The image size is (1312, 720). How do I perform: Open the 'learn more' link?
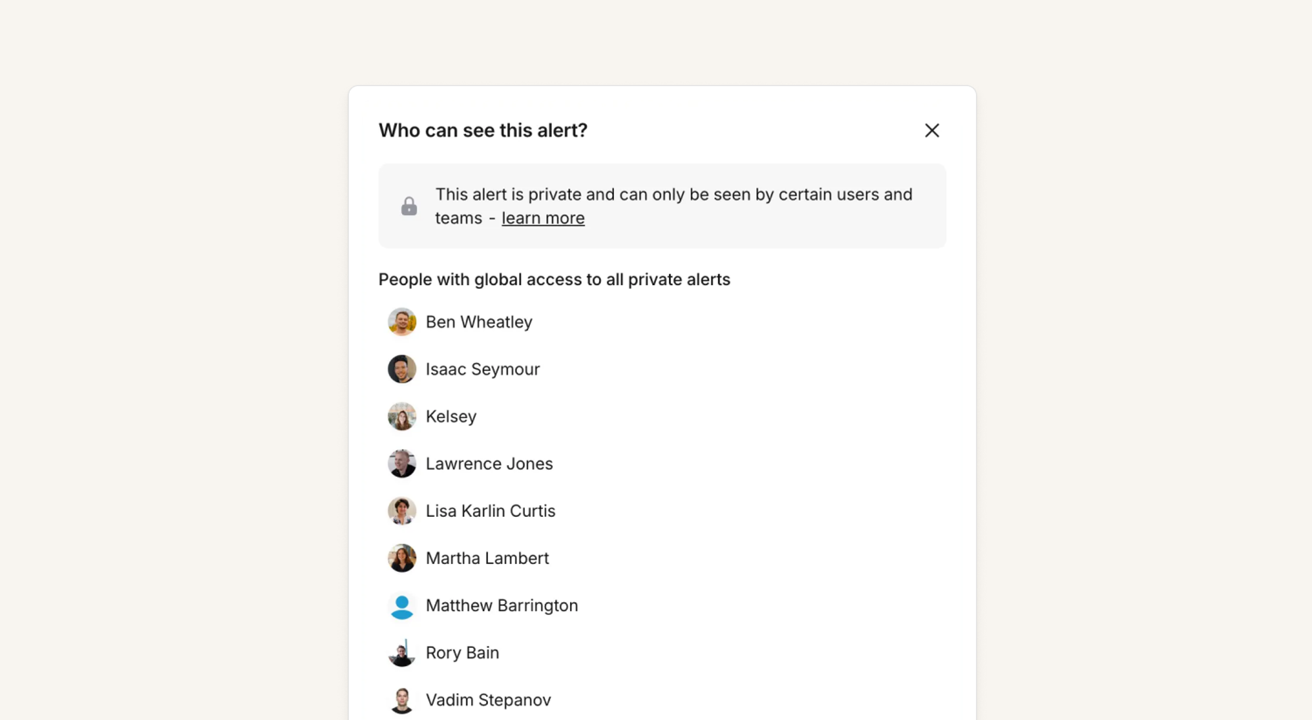pyautogui.click(x=543, y=218)
